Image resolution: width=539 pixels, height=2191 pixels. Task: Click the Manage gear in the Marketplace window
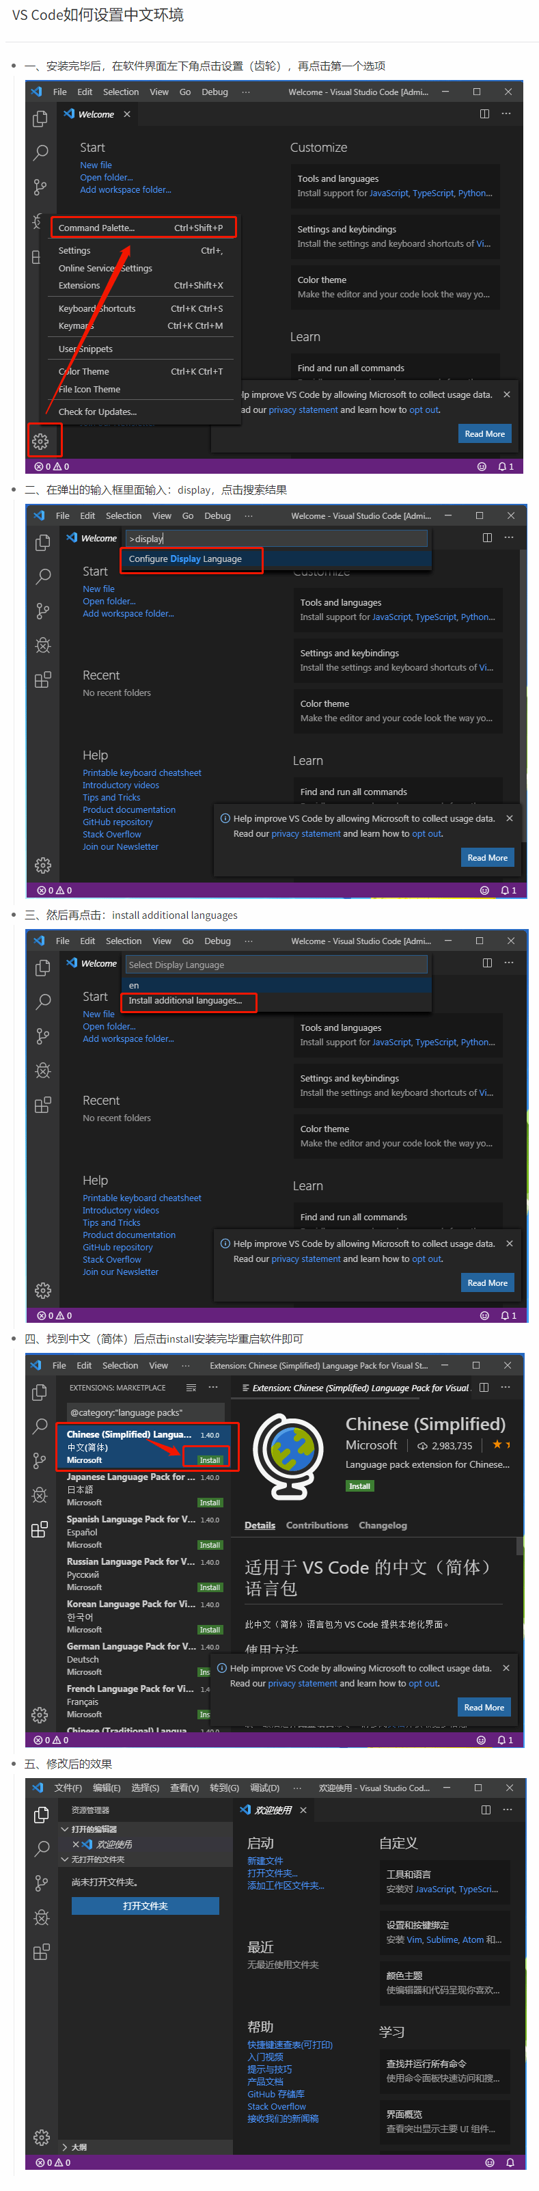click(40, 1715)
